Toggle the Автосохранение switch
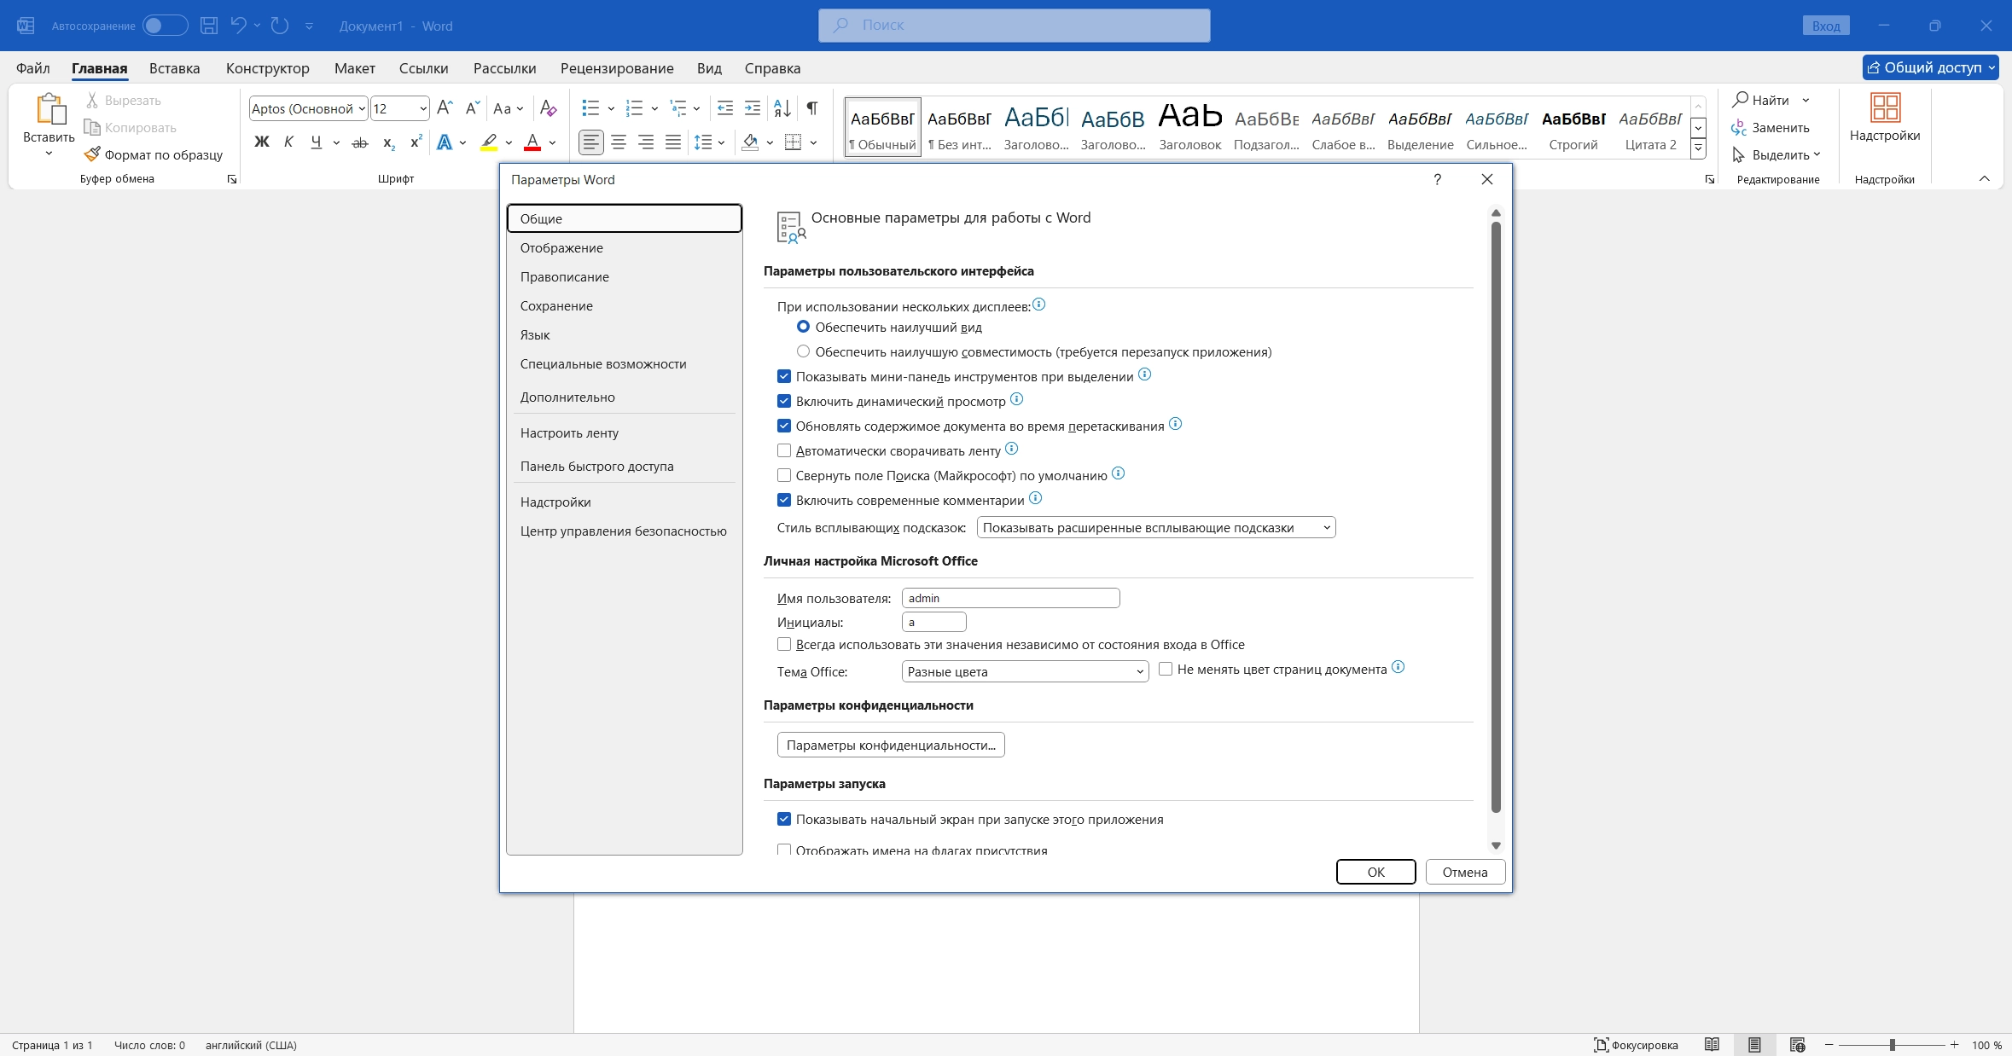 pyautogui.click(x=166, y=26)
